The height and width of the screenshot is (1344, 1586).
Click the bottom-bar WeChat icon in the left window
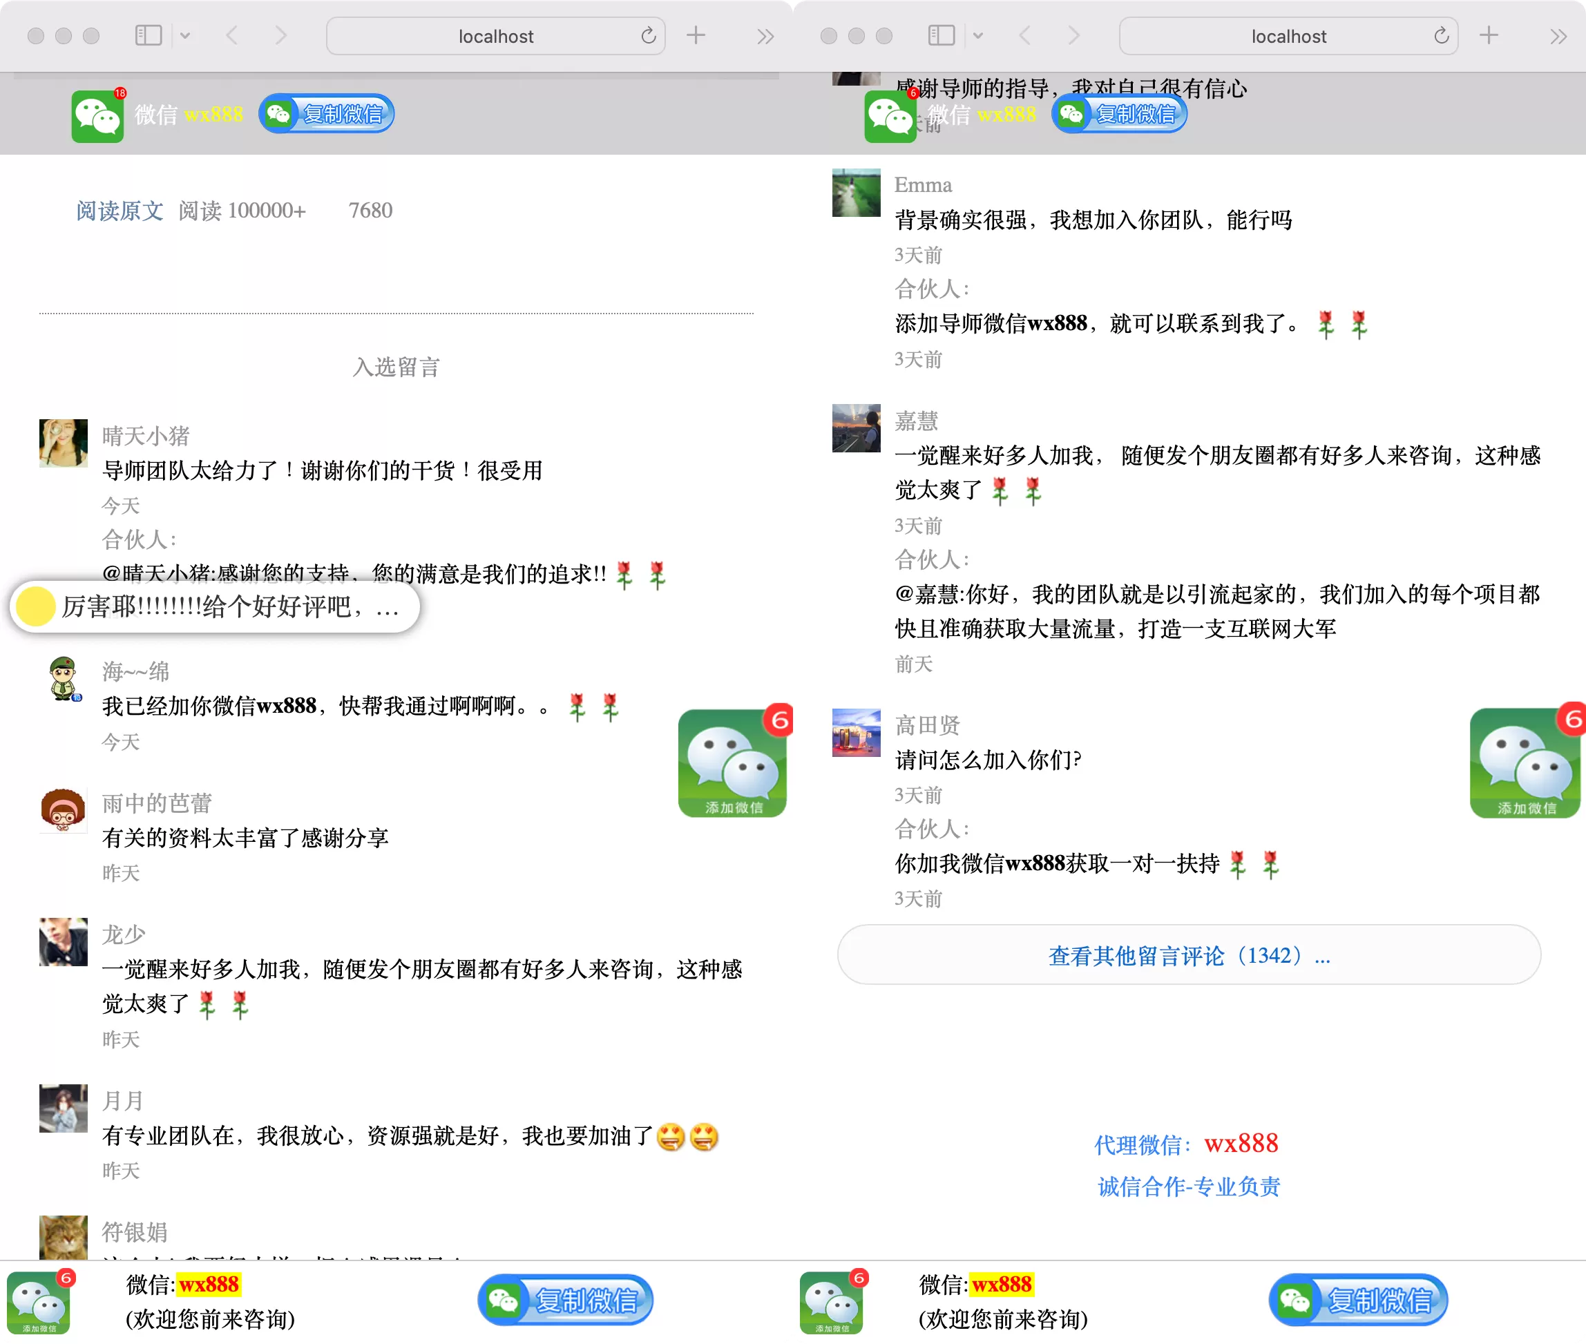click(42, 1301)
